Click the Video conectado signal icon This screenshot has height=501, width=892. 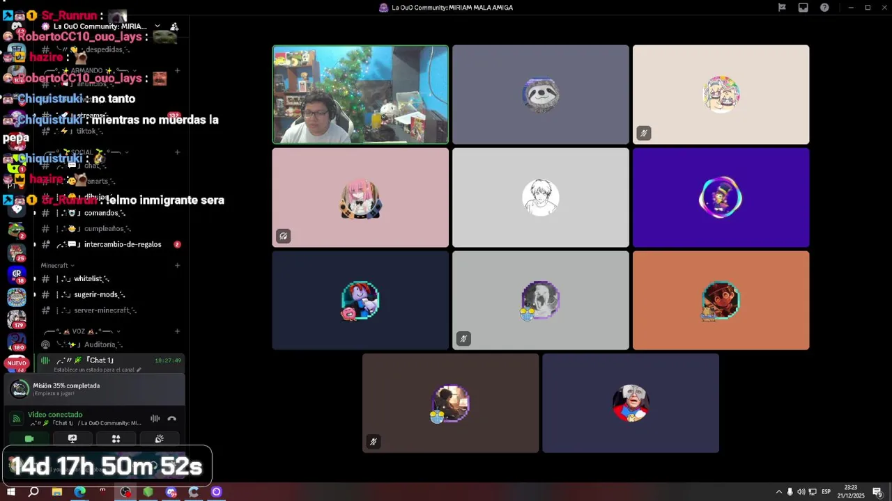click(17, 418)
